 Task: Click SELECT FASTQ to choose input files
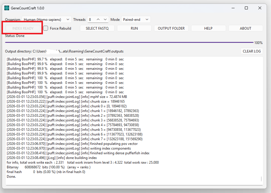click(97, 28)
